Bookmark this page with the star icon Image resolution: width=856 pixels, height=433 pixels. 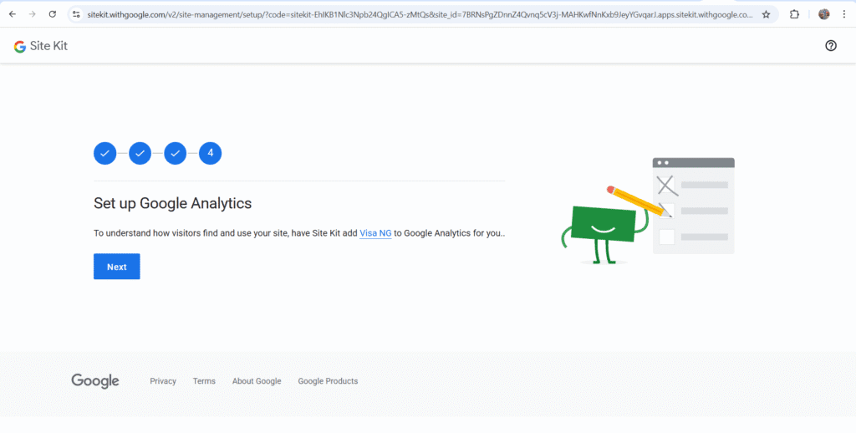click(766, 15)
